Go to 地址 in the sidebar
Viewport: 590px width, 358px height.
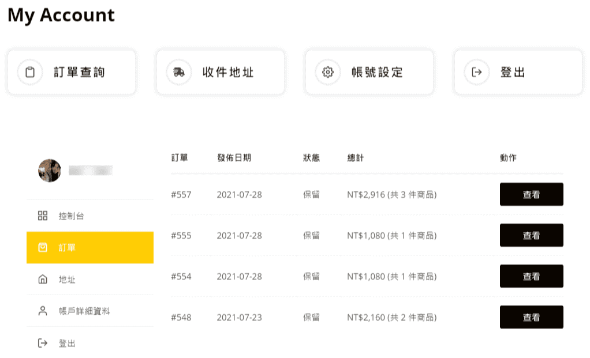tap(90, 279)
